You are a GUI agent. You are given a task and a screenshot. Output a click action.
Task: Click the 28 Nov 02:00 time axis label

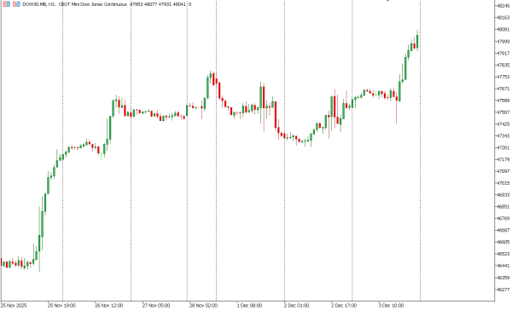pos(203,306)
